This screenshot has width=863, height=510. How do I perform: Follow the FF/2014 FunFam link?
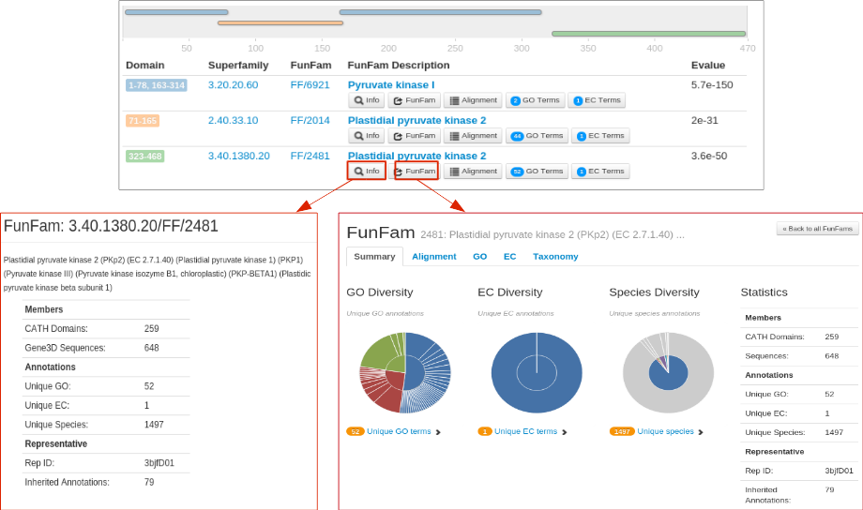[x=310, y=120]
